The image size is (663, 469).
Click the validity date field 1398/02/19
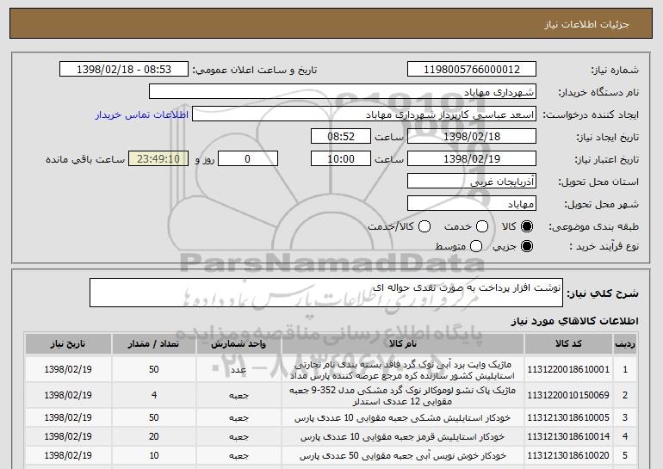pos(472,159)
